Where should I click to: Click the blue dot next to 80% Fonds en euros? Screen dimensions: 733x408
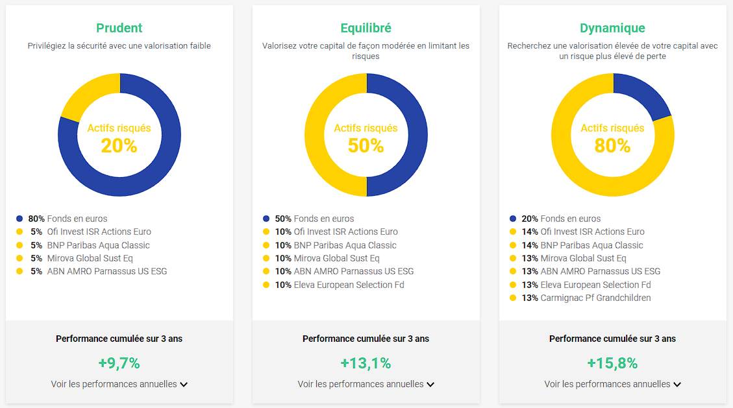pyautogui.click(x=19, y=219)
